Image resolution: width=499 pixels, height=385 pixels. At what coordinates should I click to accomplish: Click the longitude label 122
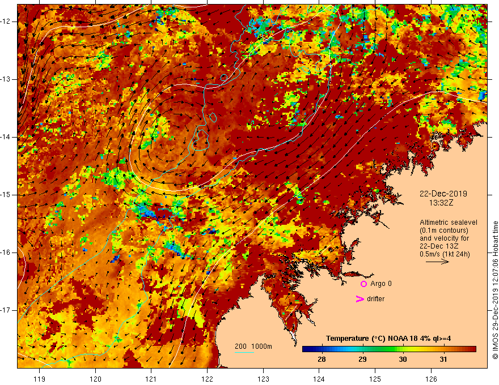tap(207, 379)
